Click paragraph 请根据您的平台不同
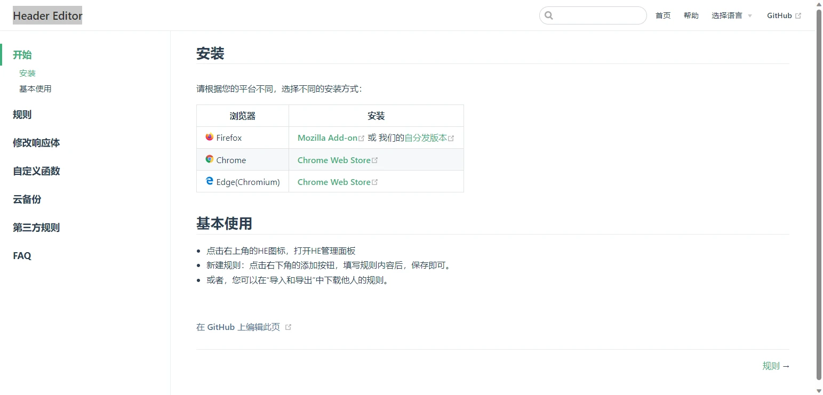Image resolution: width=823 pixels, height=395 pixels. click(x=279, y=88)
